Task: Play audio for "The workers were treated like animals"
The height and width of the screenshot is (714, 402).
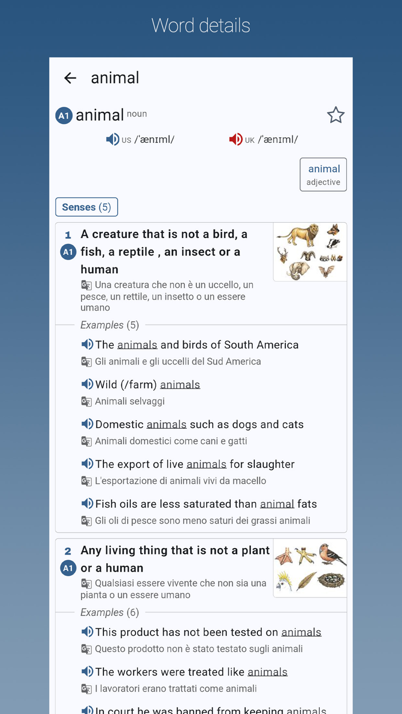Action: point(87,672)
